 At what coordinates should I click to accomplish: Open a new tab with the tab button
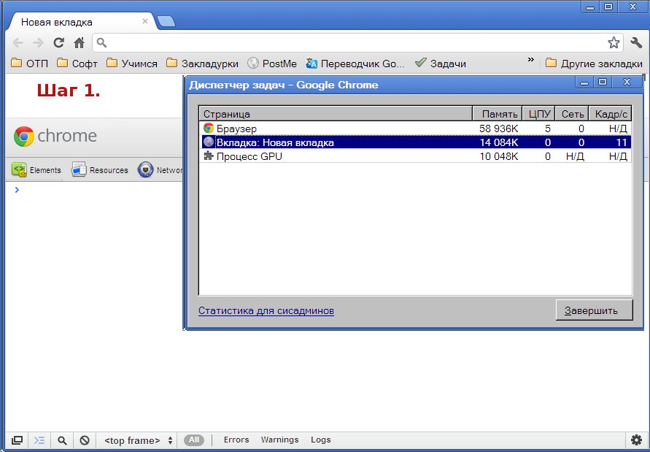(x=166, y=22)
